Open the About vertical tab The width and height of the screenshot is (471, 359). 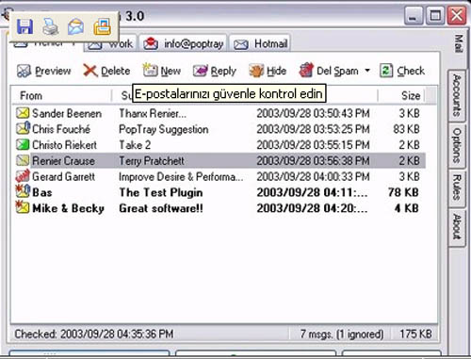457,227
